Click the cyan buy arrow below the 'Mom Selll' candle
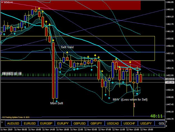The image size is (175, 132). (57, 101)
